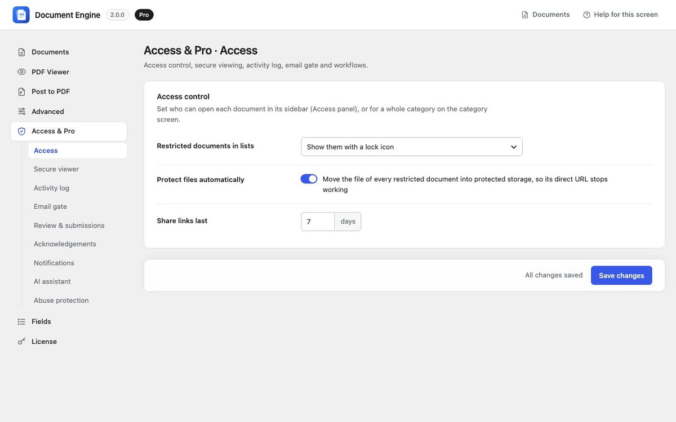Click the Post to PDF file icon
Screen dimensions: 676x422
tap(21, 92)
